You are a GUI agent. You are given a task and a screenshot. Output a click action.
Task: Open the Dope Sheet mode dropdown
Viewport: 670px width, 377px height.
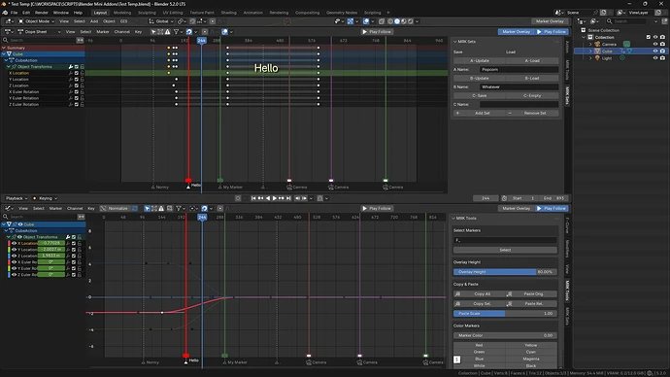click(x=39, y=32)
